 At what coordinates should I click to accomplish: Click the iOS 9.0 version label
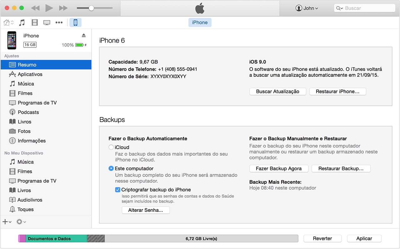pyautogui.click(x=258, y=62)
